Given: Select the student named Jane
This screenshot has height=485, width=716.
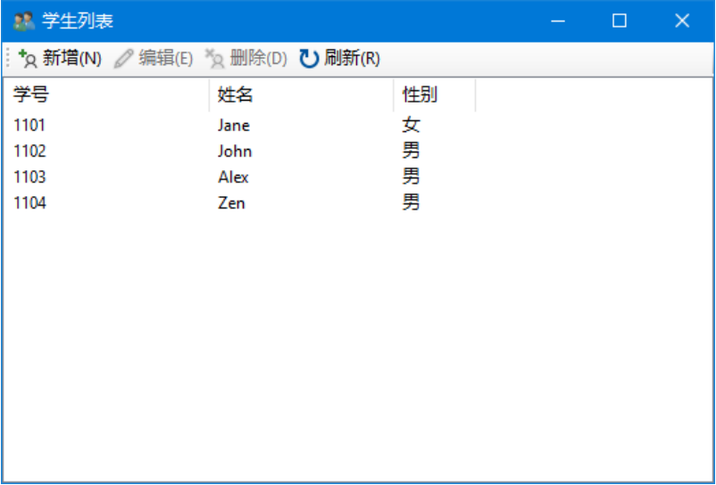Looking at the screenshot, I should pyautogui.click(x=234, y=126).
